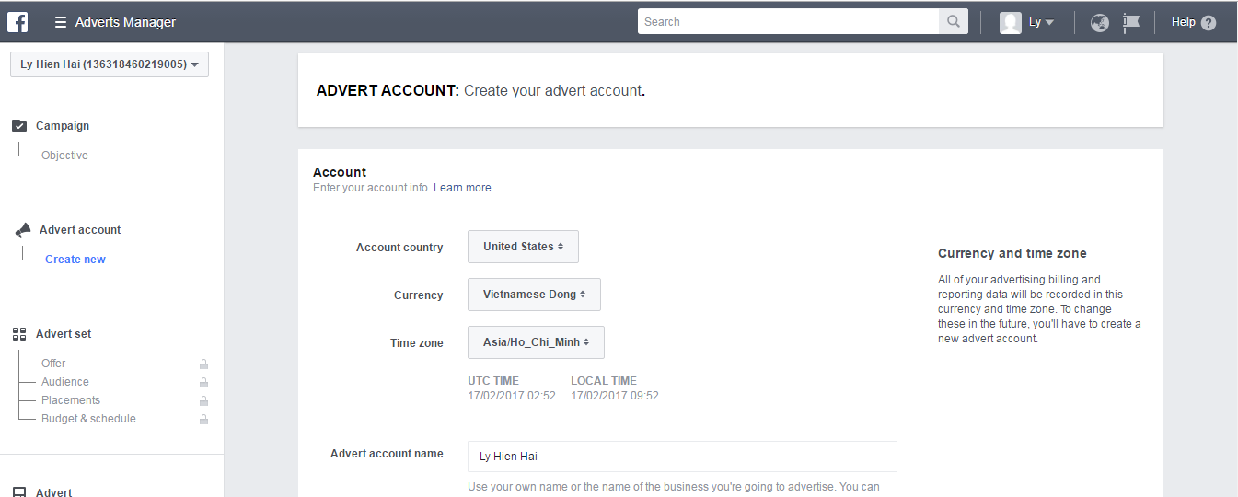1238x497 pixels.
Task: Select Create new under Advert account
Action: (75, 260)
